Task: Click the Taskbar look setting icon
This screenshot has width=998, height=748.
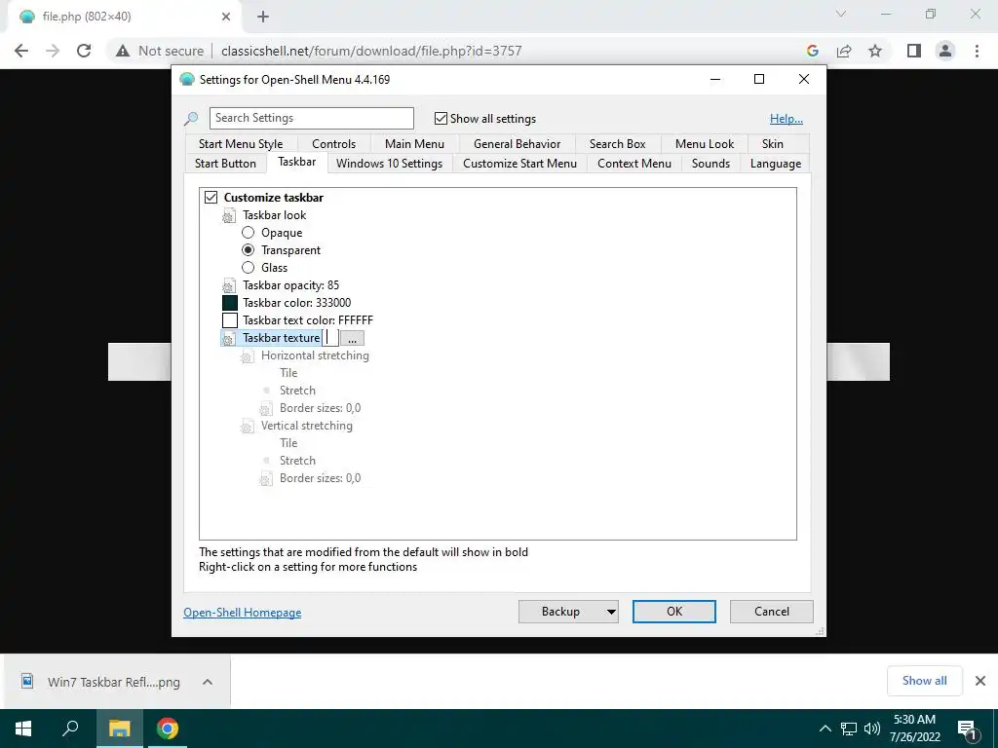Action: (228, 215)
